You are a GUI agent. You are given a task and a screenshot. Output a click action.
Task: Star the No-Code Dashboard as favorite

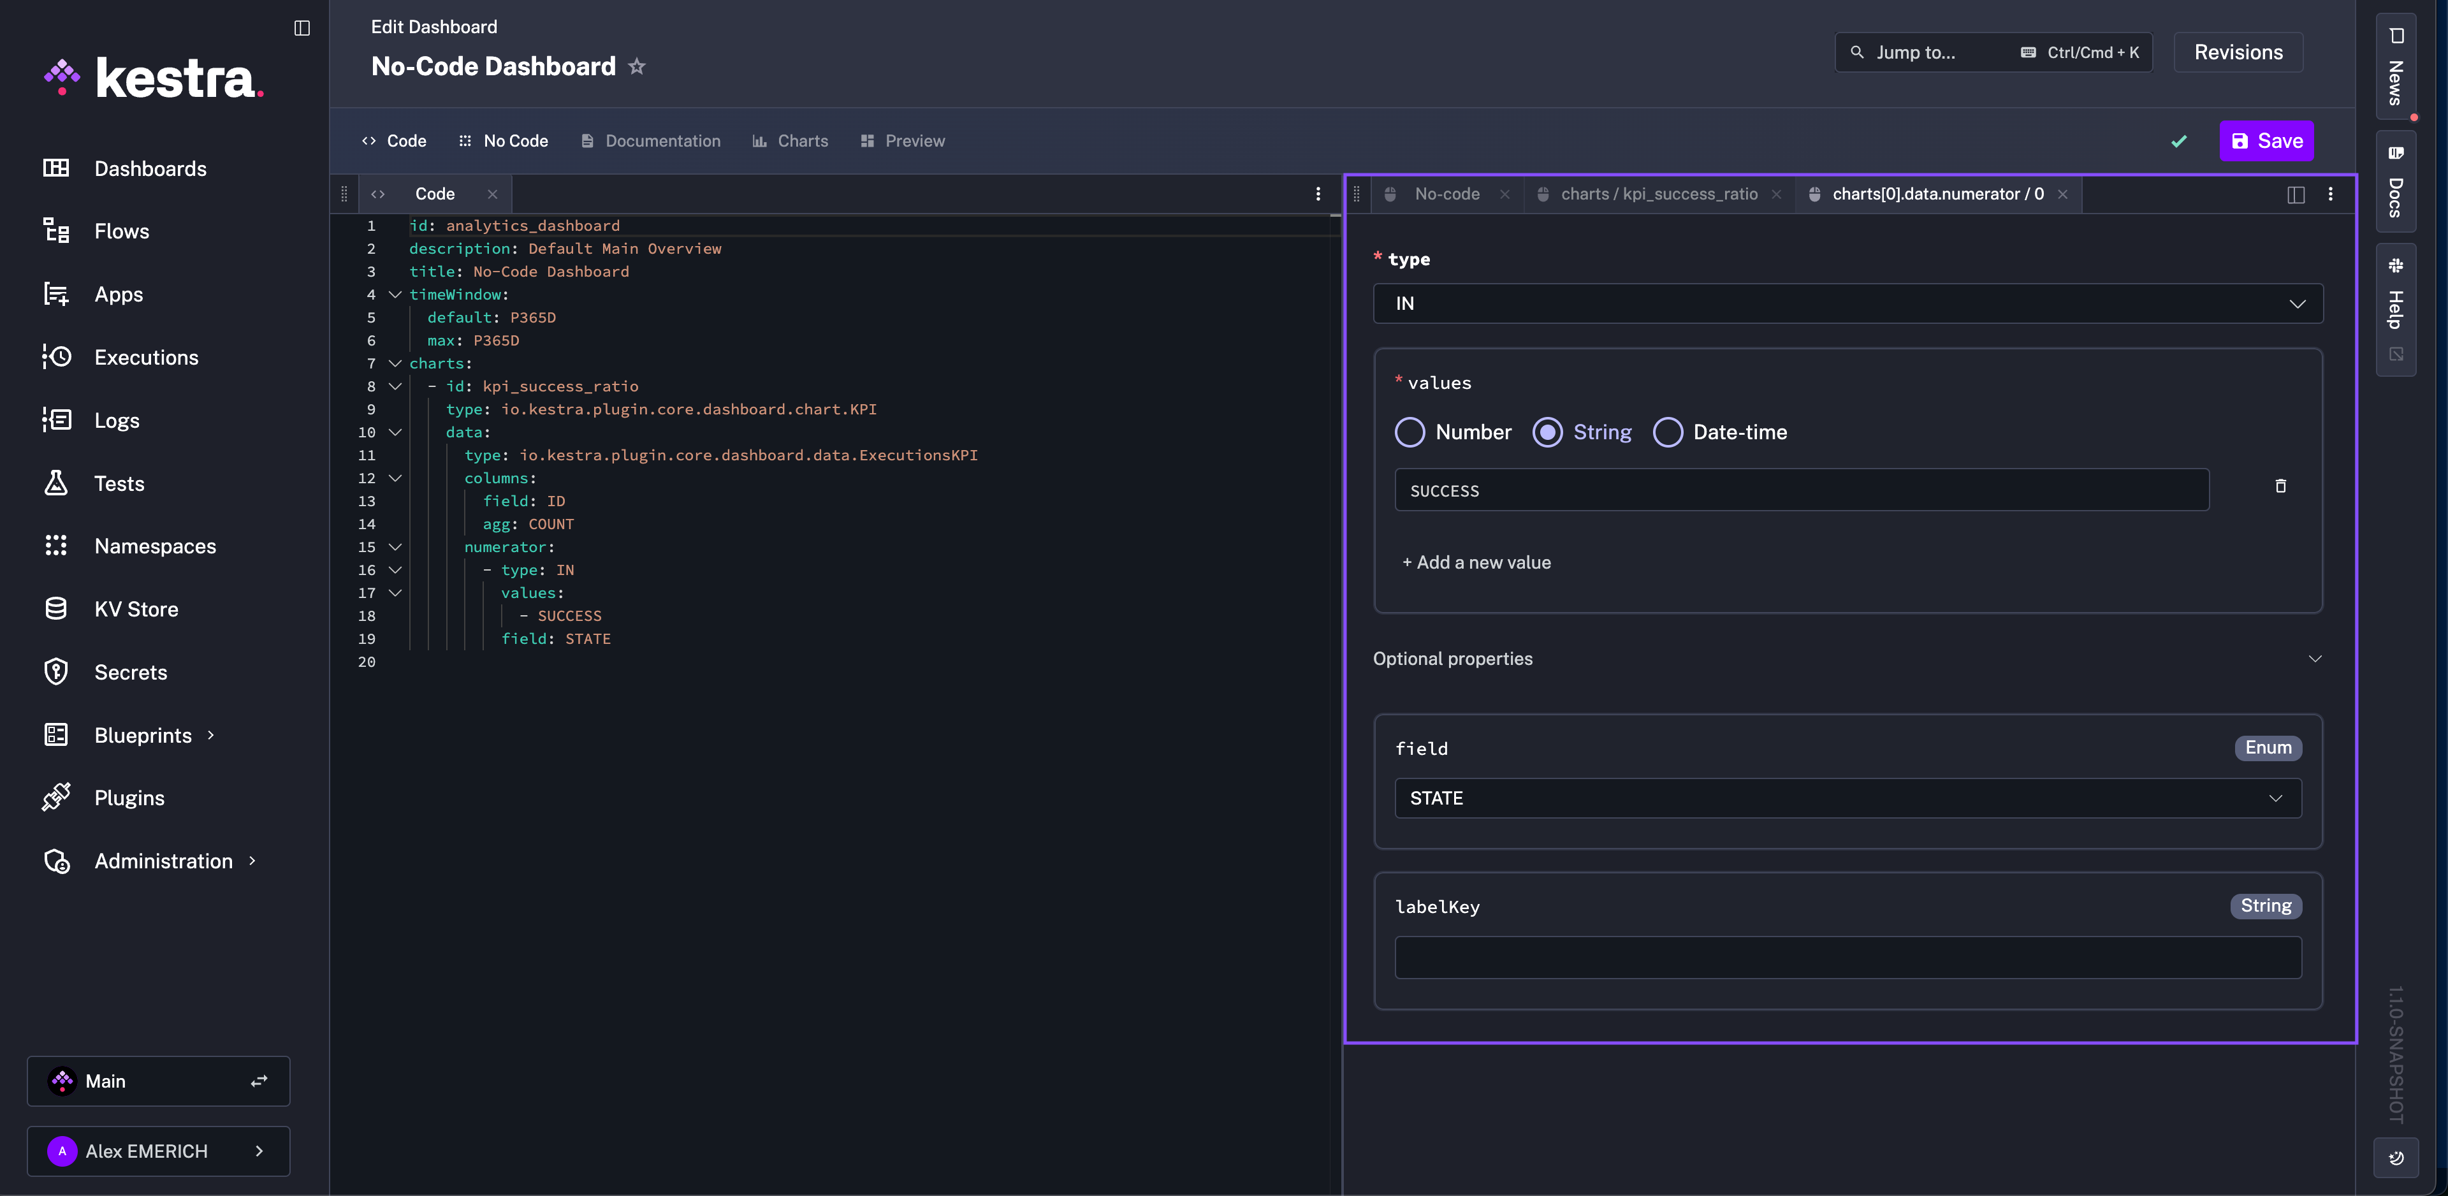(x=637, y=66)
